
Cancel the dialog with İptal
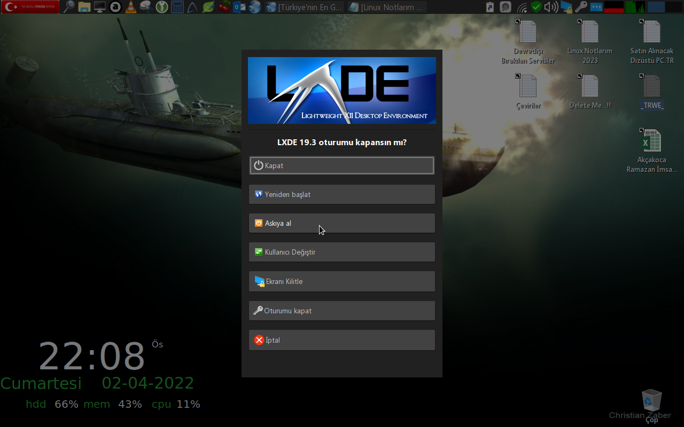(341, 340)
